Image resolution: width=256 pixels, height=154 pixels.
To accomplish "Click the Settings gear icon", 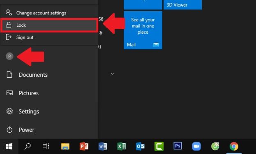I will point(9,111).
